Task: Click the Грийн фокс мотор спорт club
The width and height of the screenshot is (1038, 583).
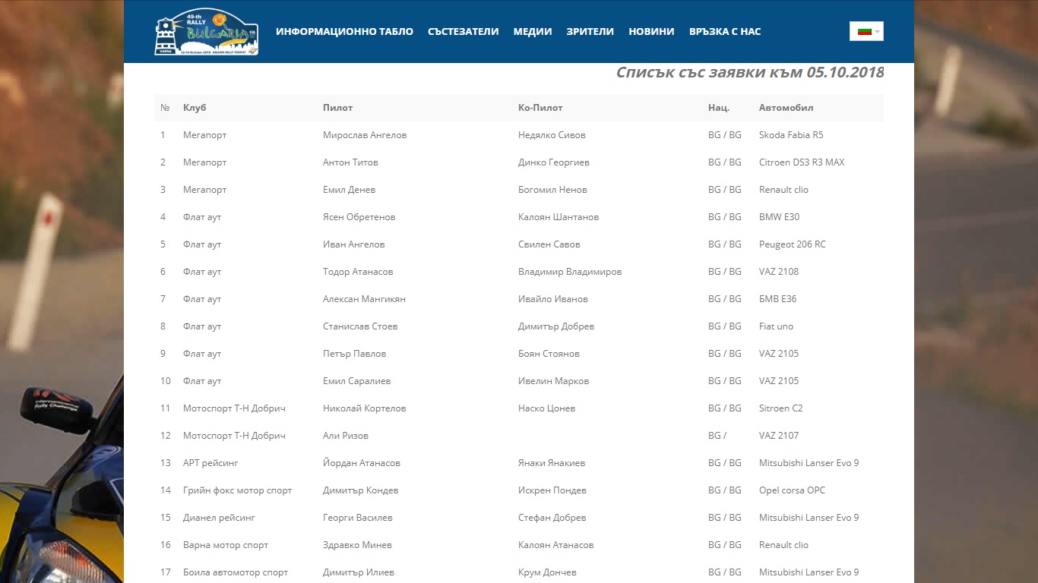Action: [237, 490]
